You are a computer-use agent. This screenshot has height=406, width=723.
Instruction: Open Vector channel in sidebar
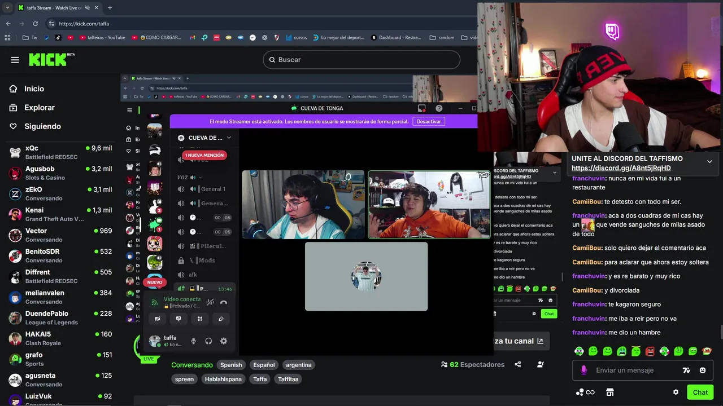60,235
